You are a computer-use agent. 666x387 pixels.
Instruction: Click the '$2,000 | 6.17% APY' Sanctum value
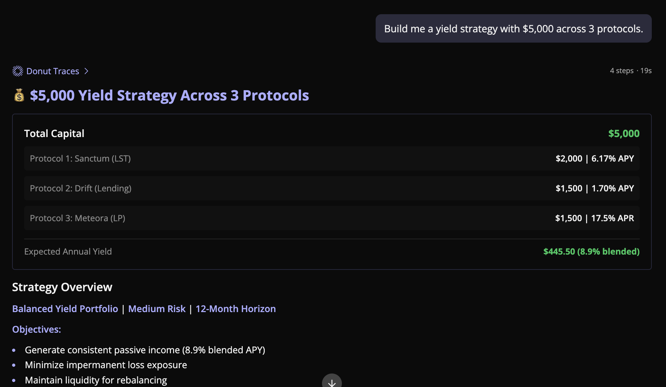(595, 158)
